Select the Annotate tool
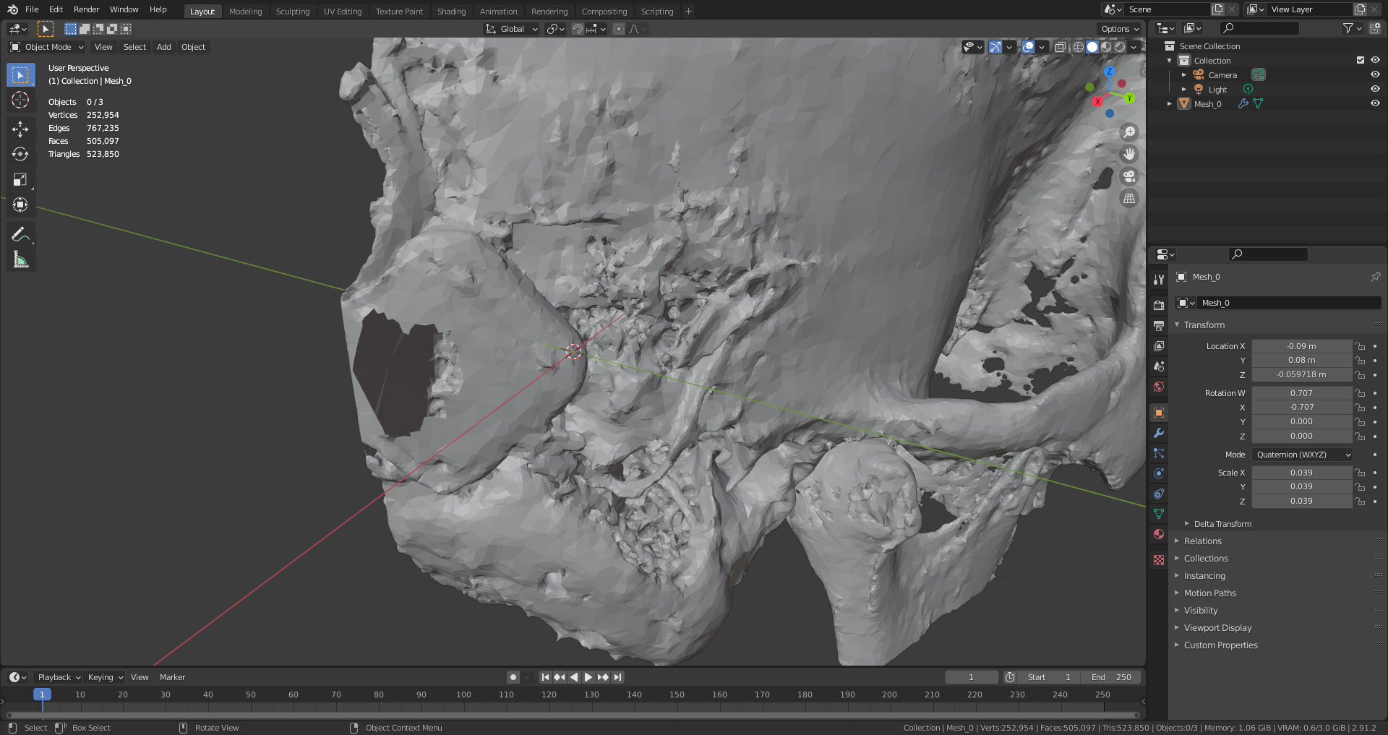1388x735 pixels. pos(20,234)
